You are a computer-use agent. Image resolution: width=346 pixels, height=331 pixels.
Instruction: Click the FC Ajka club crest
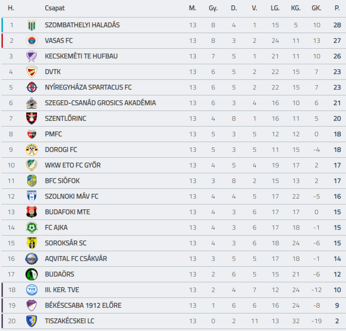pos(32,227)
